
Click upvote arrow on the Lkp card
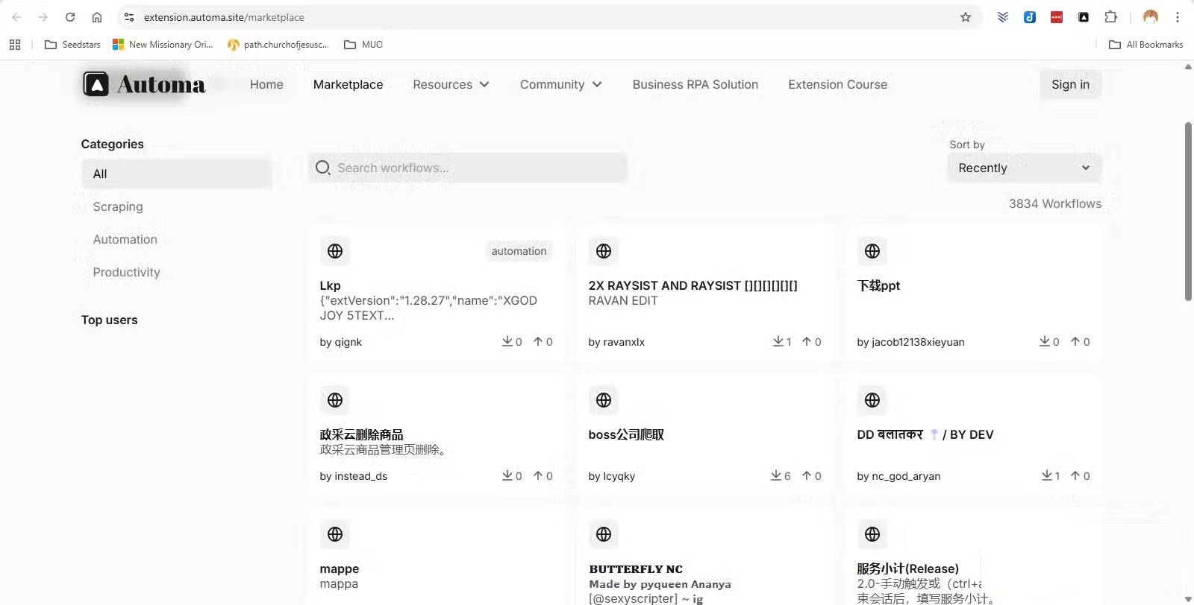tap(538, 341)
